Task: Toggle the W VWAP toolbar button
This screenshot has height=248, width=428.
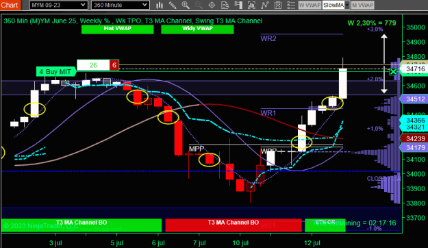Action: [x=310, y=5]
